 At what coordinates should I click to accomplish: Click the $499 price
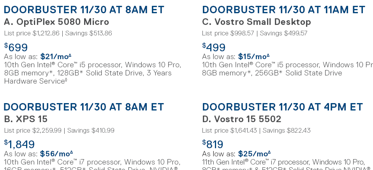[214, 47]
